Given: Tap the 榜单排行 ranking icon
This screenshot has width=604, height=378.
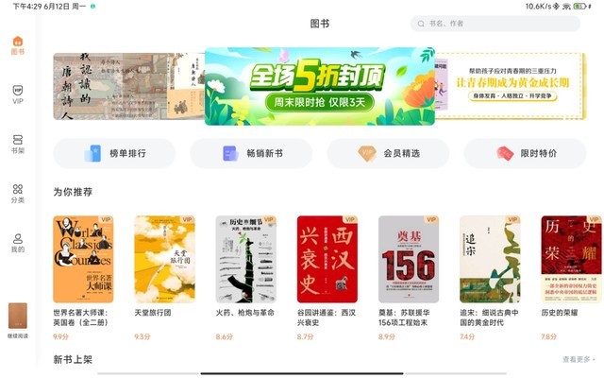Looking at the screenshot, I should point(92,153).
